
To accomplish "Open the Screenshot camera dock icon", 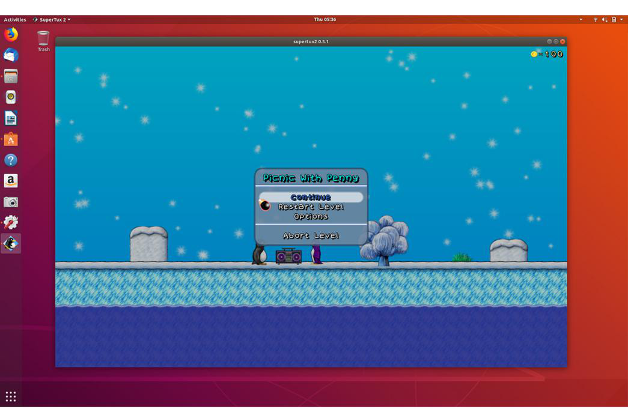I will click(11, 202).
